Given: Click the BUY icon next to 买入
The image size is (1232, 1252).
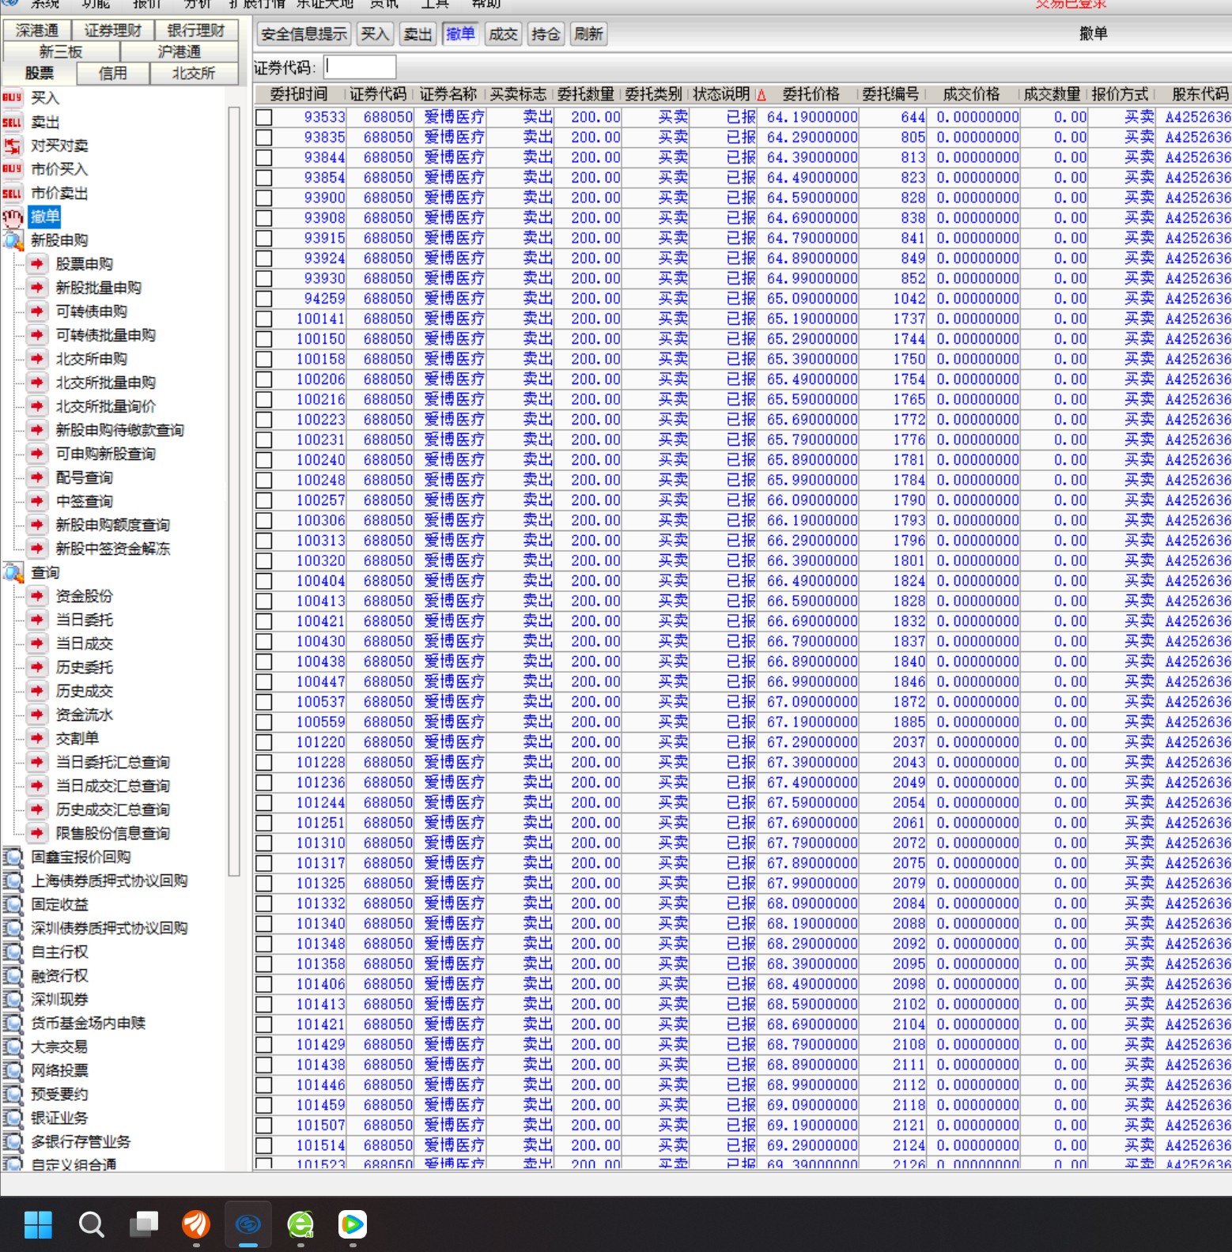Looking at the screenshot, I should click(x=12, y=98).
